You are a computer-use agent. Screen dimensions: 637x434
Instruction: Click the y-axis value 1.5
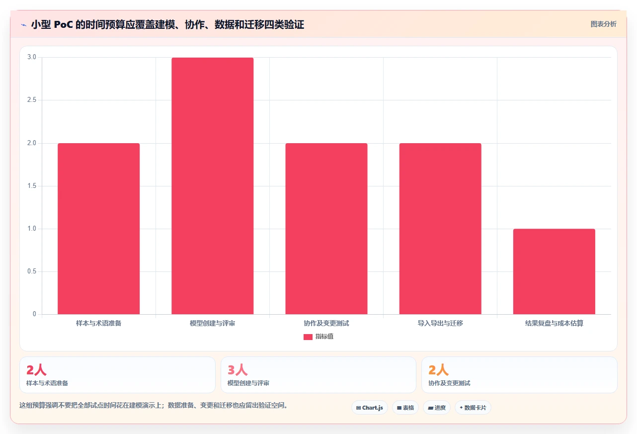32,186
